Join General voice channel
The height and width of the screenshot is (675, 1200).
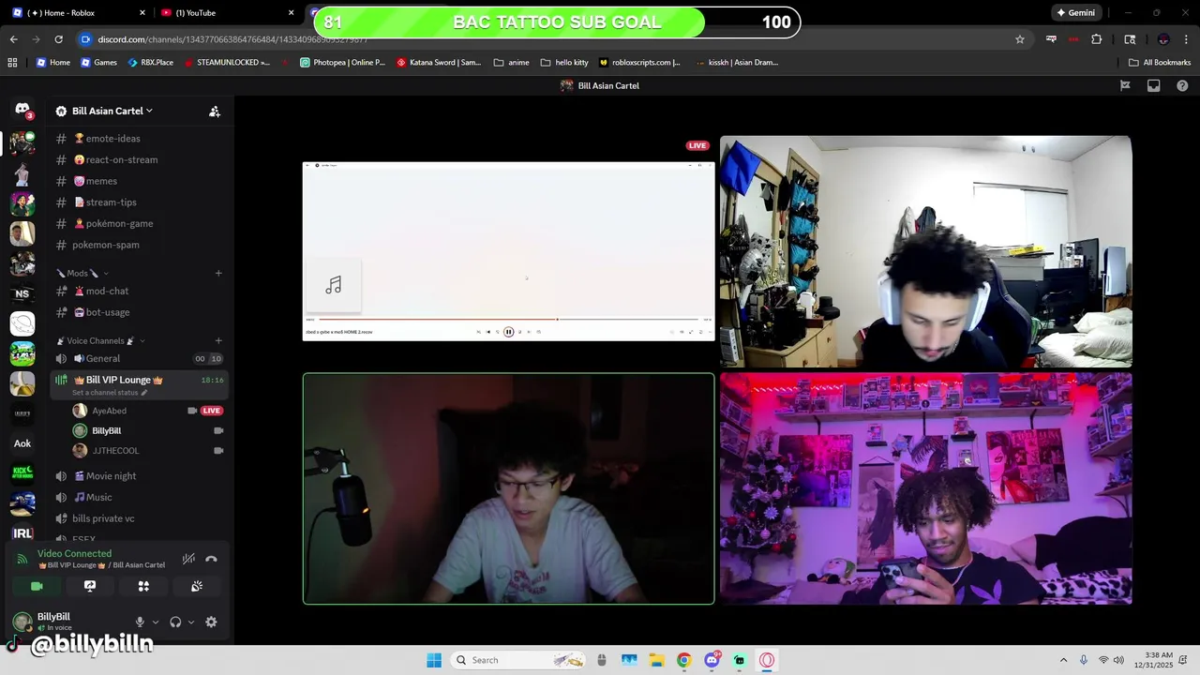click(140, 358)
